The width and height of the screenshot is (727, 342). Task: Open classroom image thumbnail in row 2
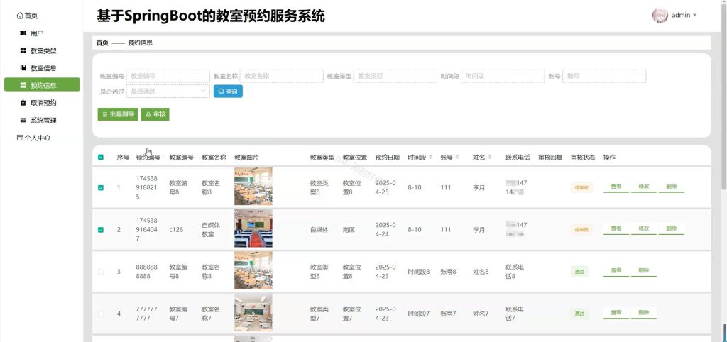tap(253, 228)
